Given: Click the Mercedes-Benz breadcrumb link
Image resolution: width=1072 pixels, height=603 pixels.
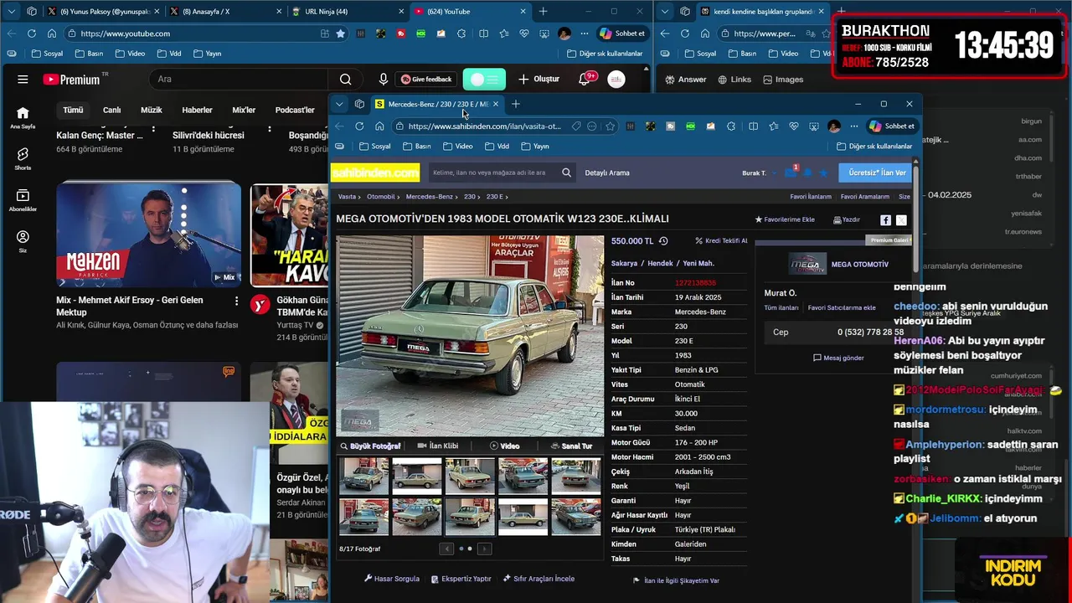Looking at the screenshot, I should 430,197.
